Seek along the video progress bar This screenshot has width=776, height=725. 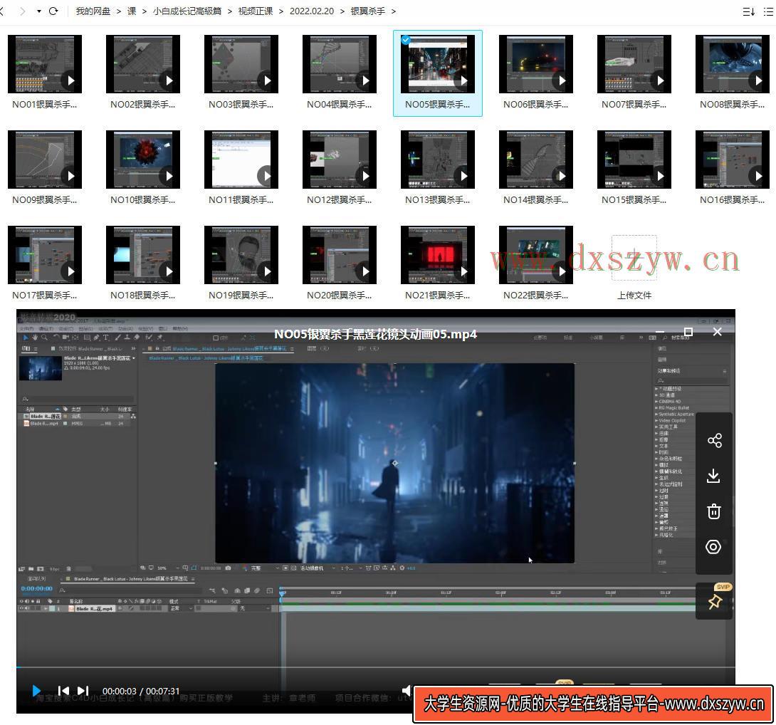point(376,667)
